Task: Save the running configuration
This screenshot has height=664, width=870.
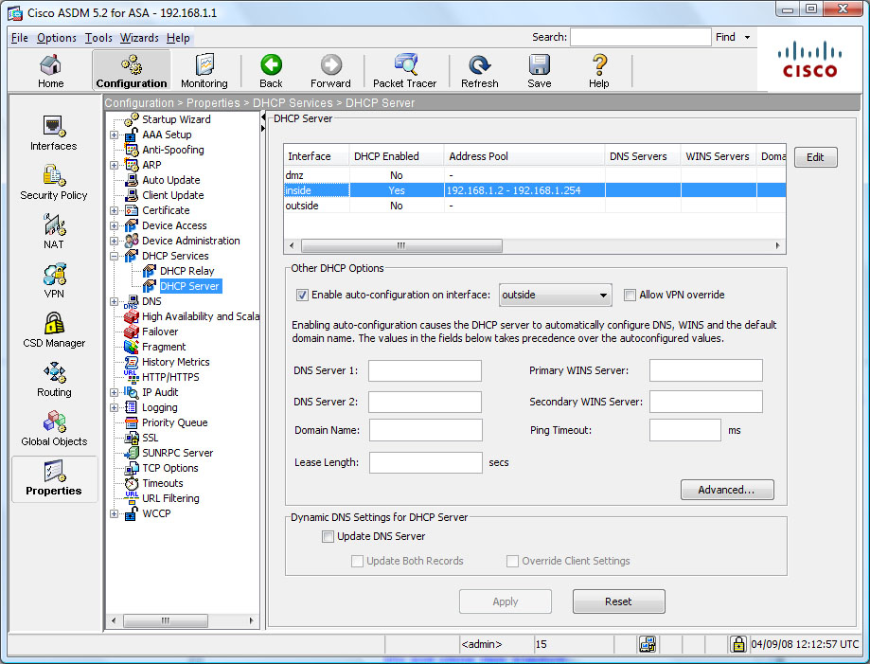Action: pyautogui.click(x=540, y=70)
